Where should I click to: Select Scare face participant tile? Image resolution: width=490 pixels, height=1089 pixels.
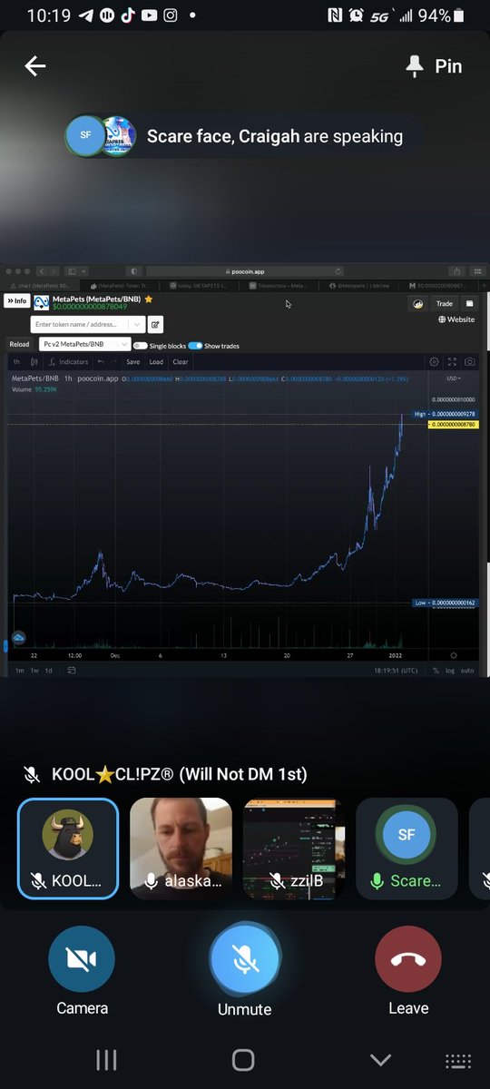[x=407, y=849]
